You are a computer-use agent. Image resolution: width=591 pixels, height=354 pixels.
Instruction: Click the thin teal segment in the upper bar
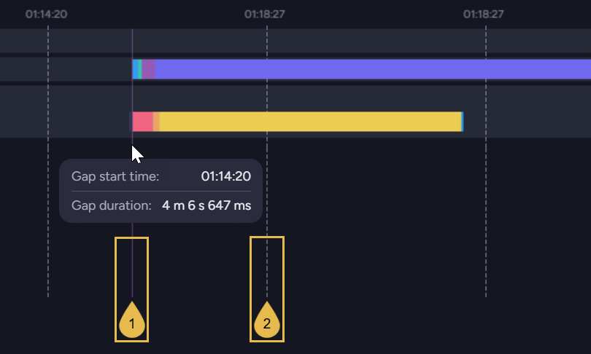(x=140, y=69)
